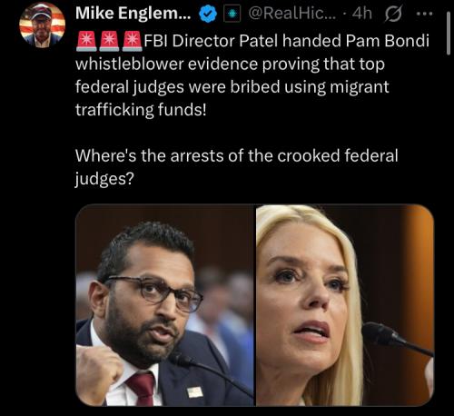Click the 4h post timestamp
Screen dimensions: 454x416
(362, 14)
